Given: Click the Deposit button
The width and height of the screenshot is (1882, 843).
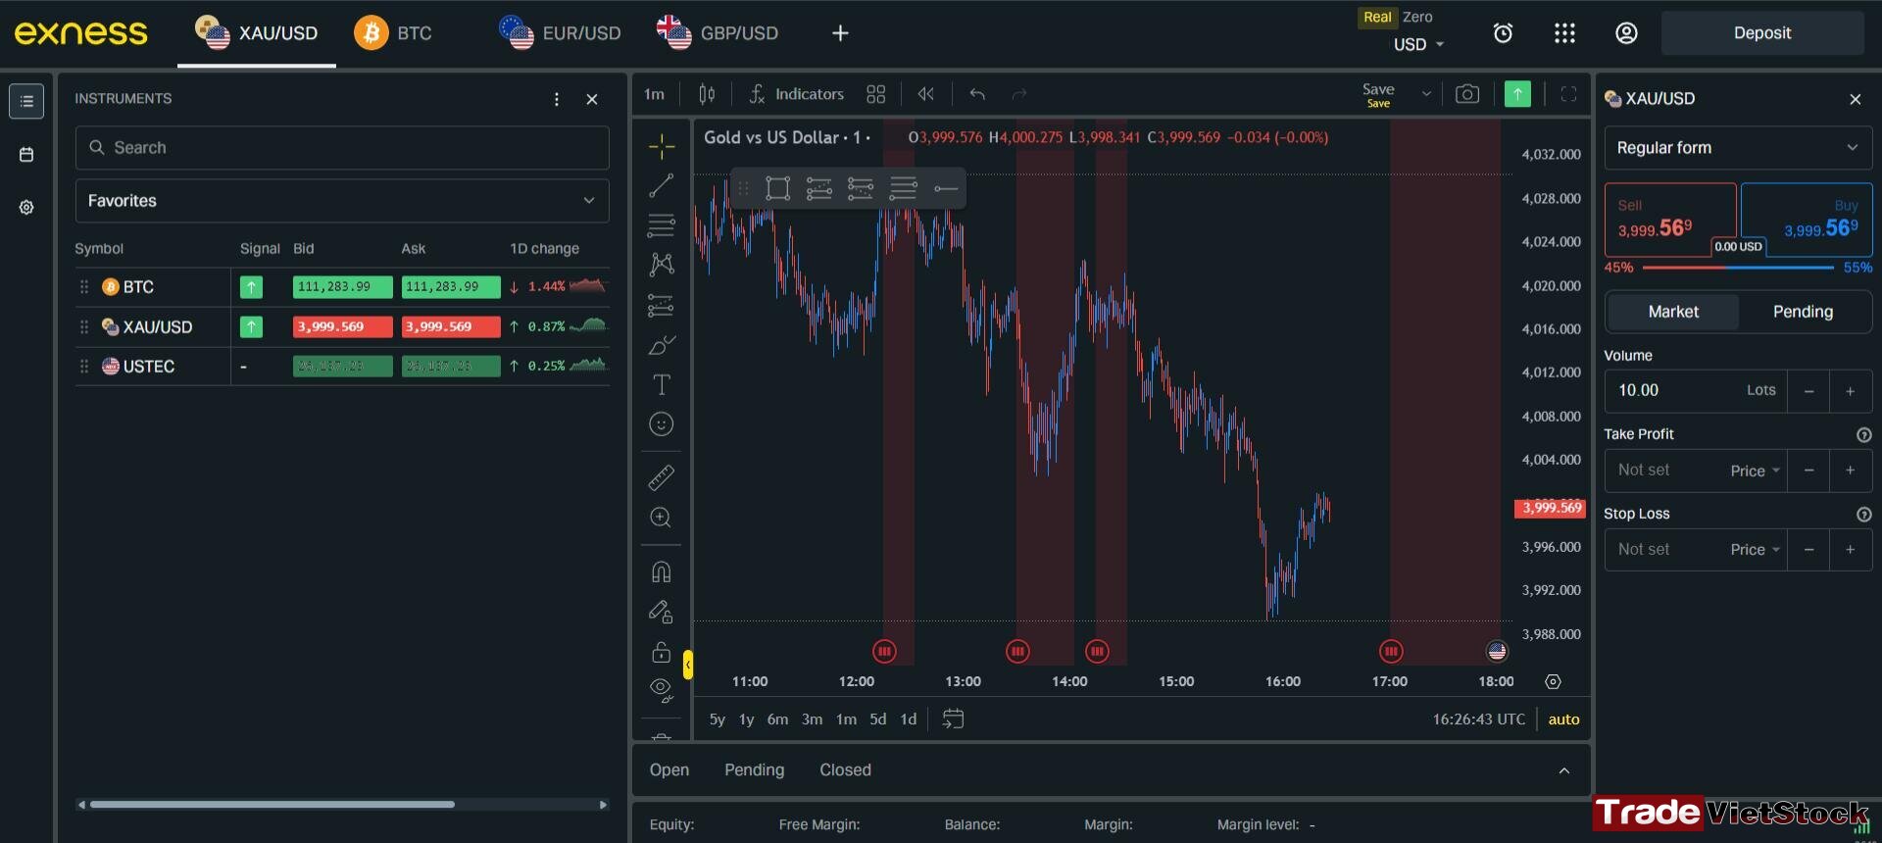Looking at the screenshot, I should (x=1762, y=33).
